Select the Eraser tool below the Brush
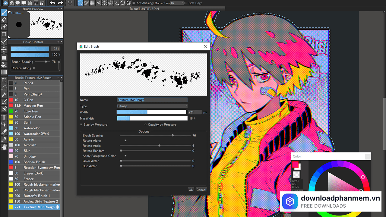 coord(4,20)
